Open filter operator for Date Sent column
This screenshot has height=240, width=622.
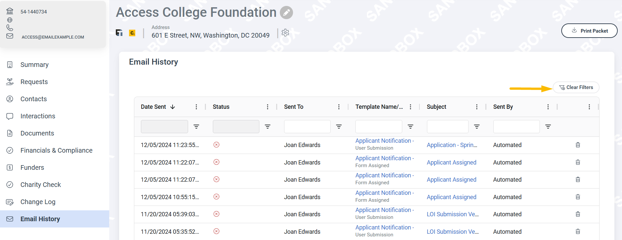pyautogui.click(x=196, y=127)
